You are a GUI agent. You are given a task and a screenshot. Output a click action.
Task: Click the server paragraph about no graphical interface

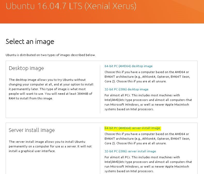[x=50, y=146]
